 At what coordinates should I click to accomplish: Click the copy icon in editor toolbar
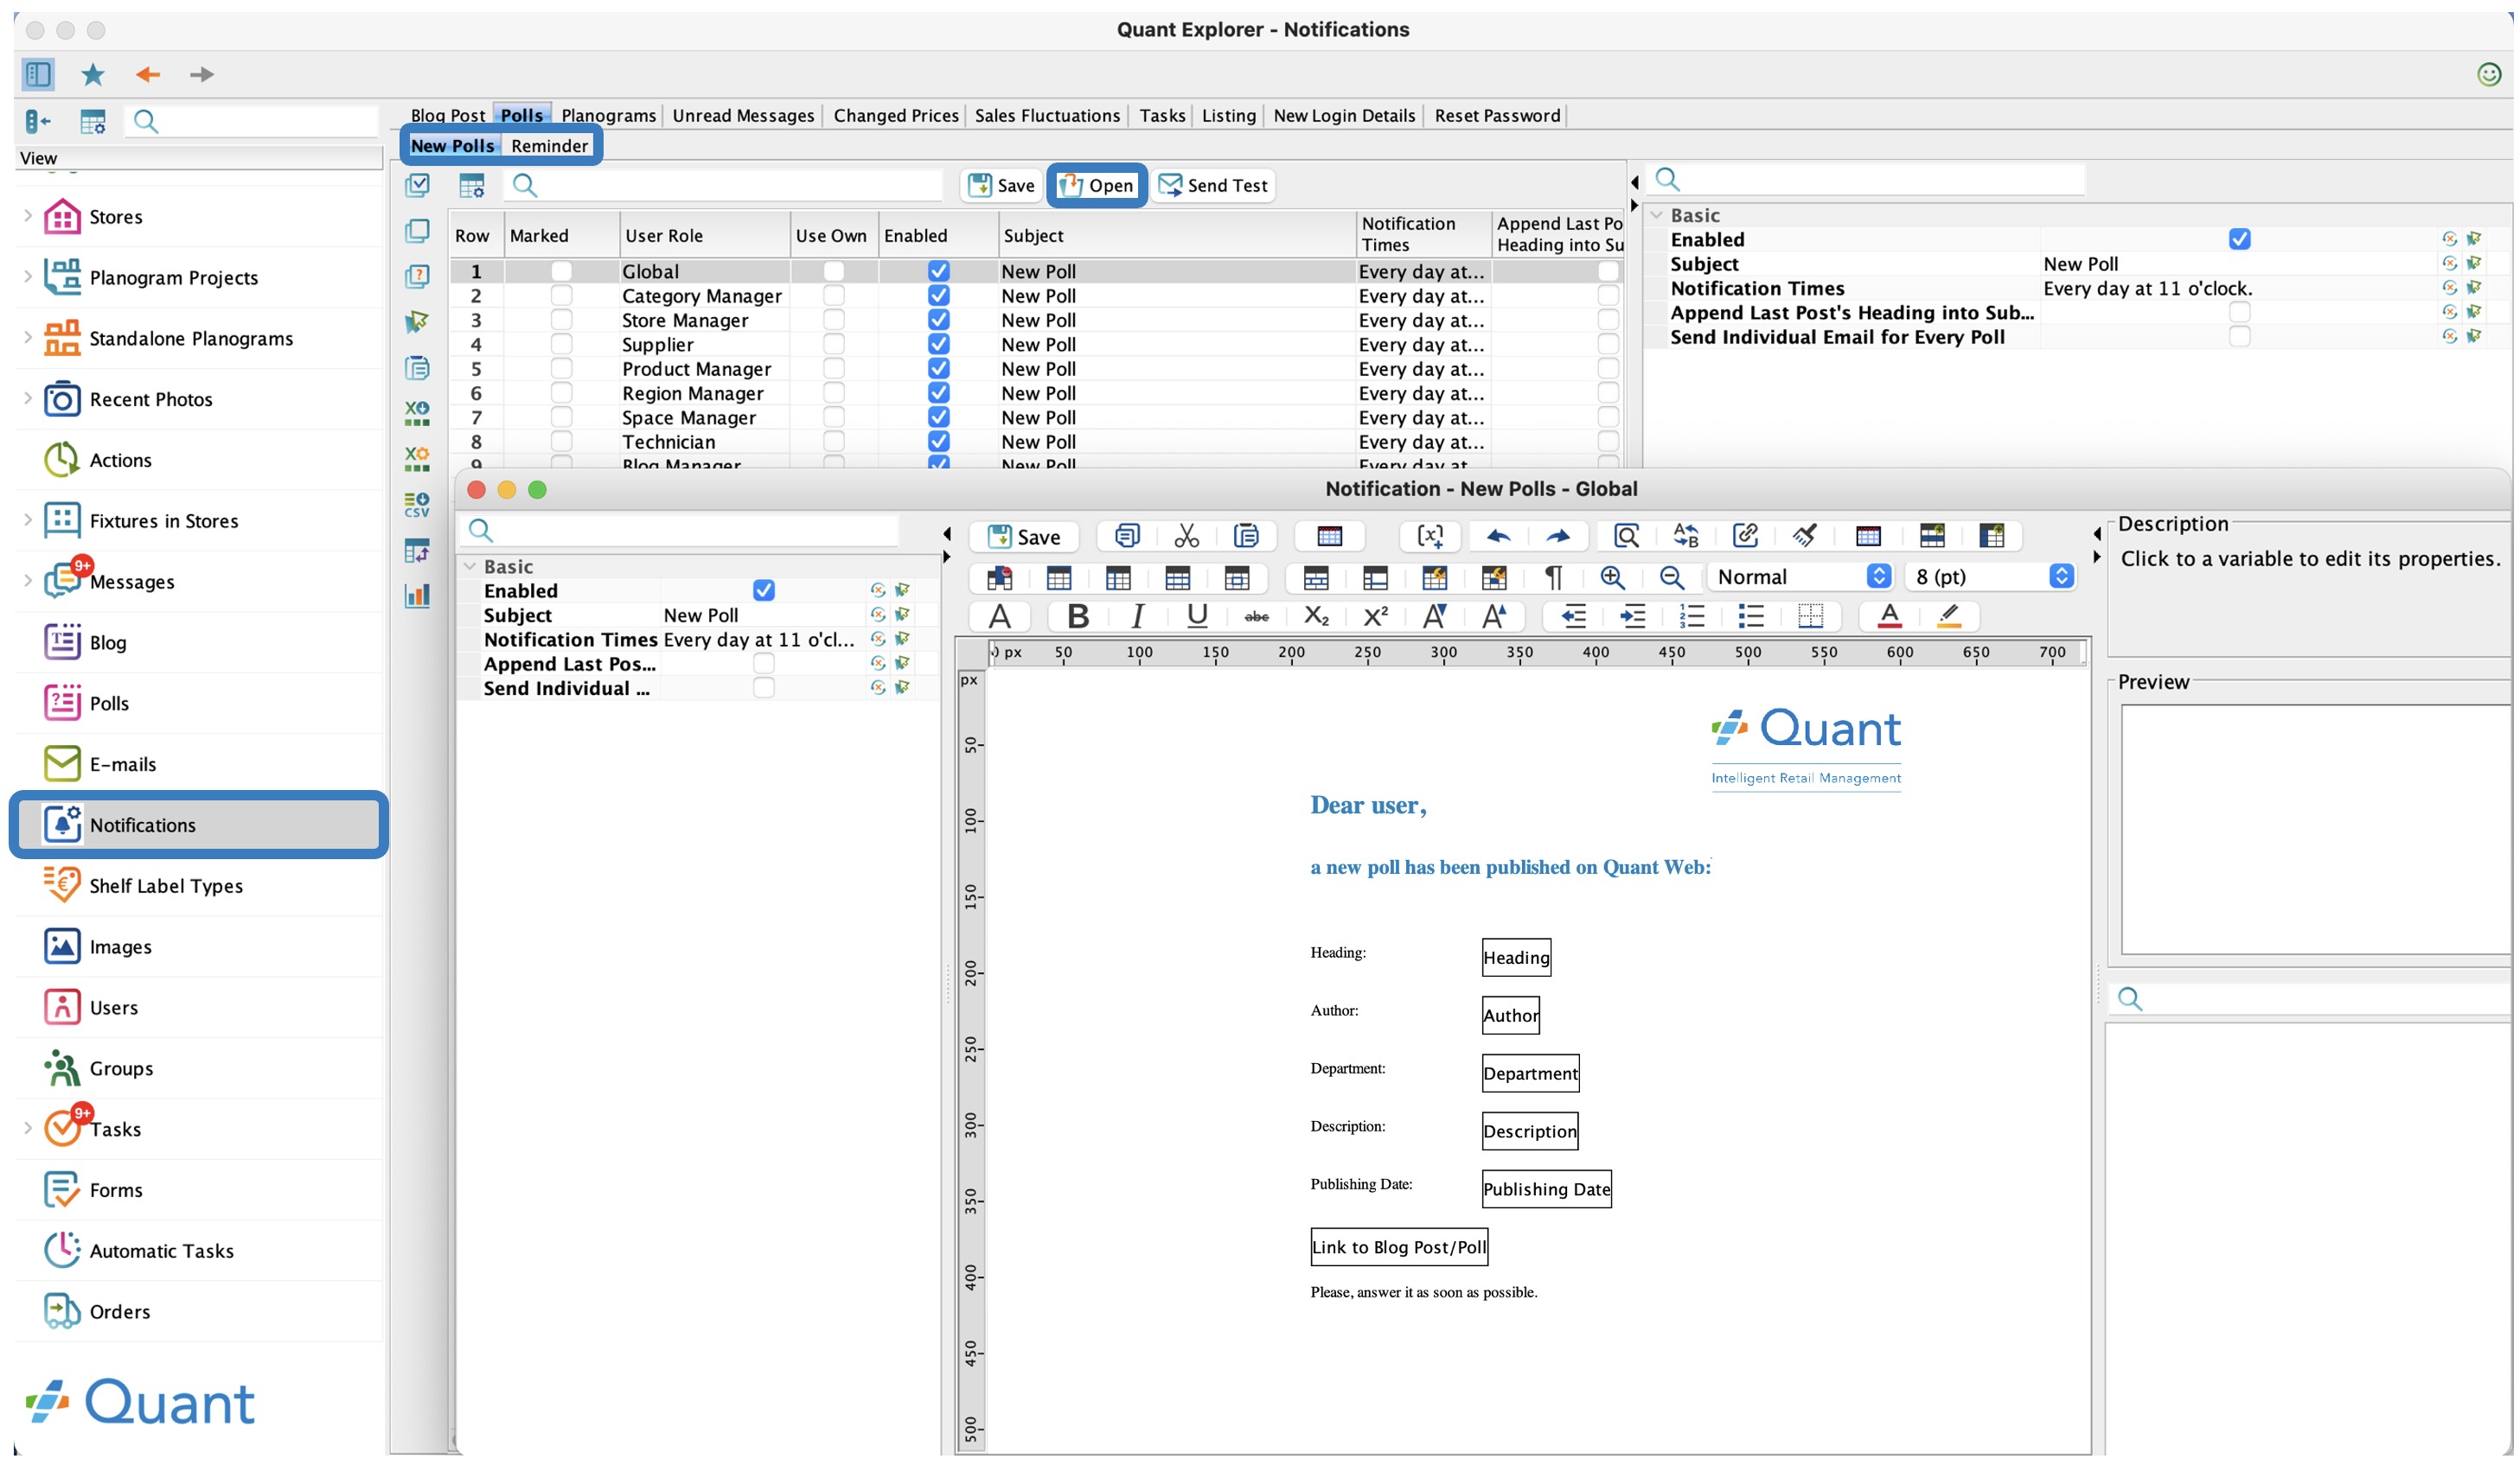point(1127,537)
